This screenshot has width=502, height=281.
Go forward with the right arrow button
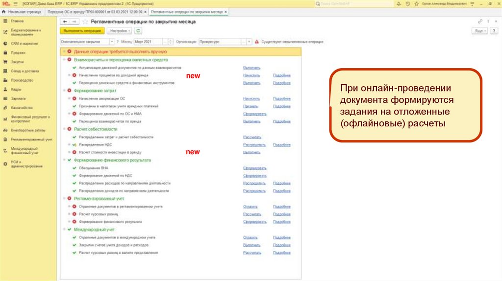75,22
